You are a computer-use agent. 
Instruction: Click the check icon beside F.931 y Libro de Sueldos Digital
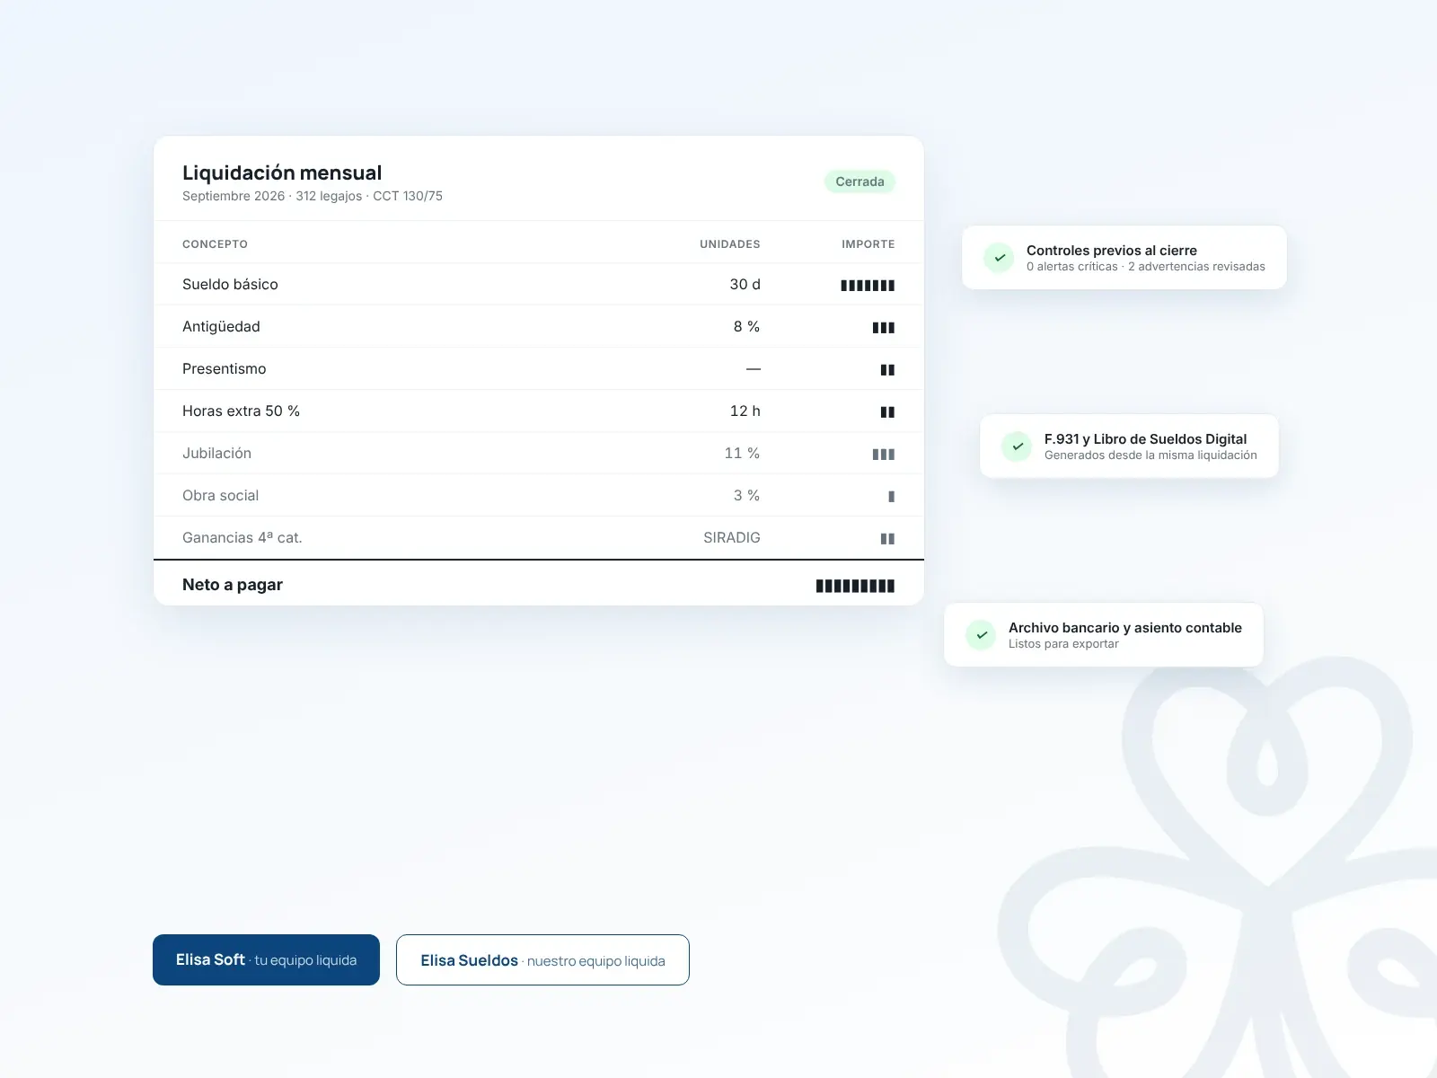click(x=1017, y=446)
